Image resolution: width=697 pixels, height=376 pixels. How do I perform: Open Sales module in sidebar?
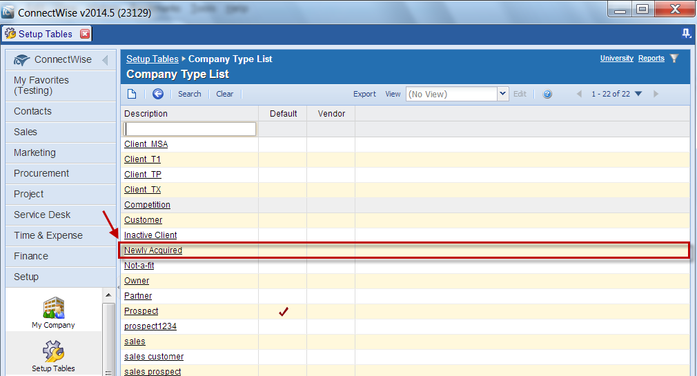[61, 132]
